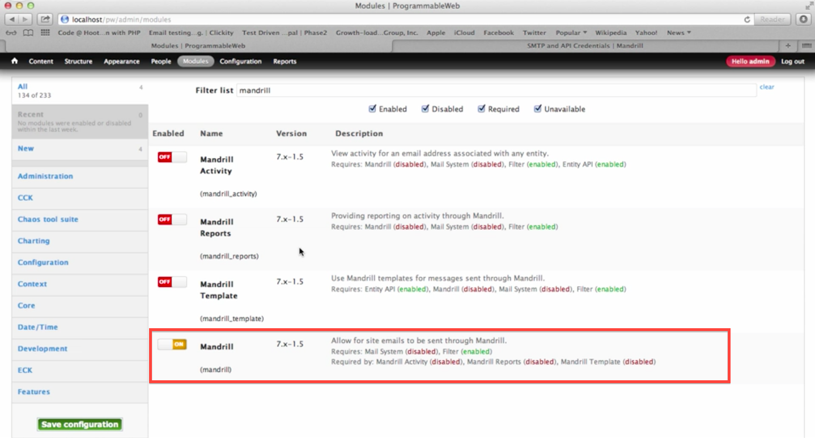Open People admin menu

point(161,61)
